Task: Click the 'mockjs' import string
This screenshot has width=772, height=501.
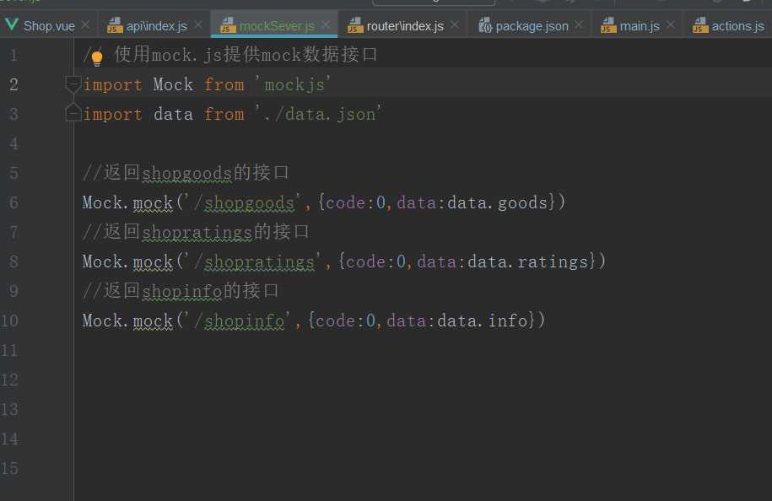Action: point(293,84)
